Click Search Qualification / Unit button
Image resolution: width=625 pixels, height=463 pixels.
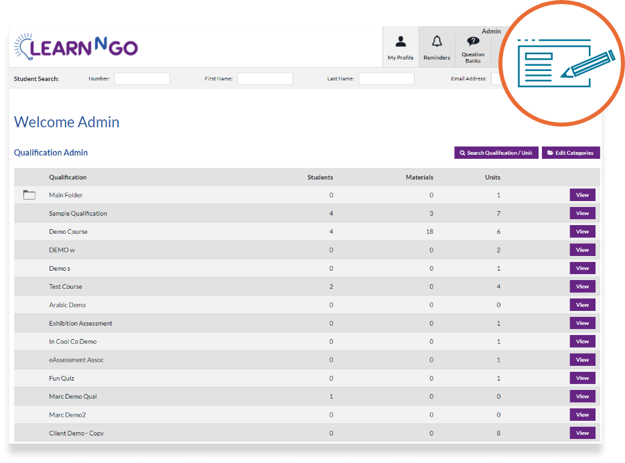[496, 153]
